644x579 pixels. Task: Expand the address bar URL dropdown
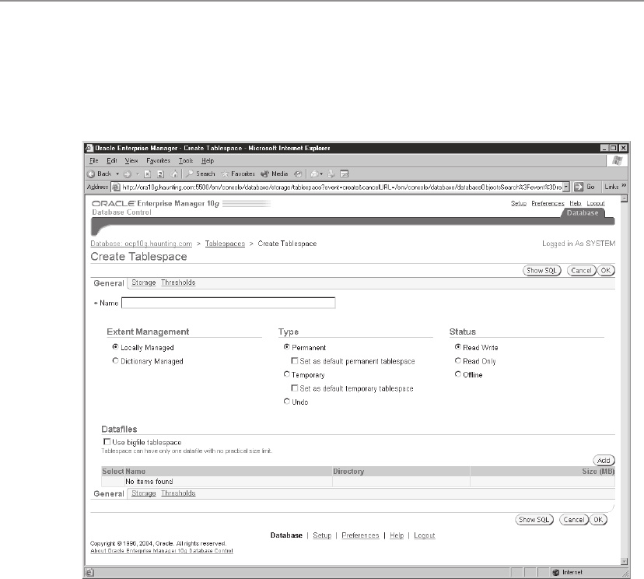tap(566, 187)
